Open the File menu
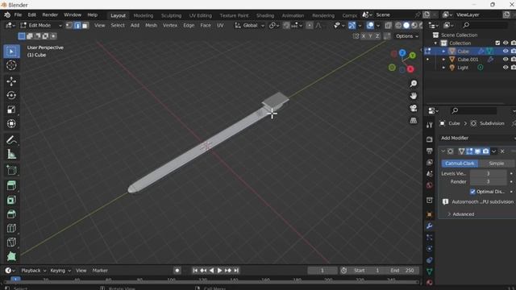Image resolution: width=516 pixels, height=290 pixels. click(x=18, y=14)
